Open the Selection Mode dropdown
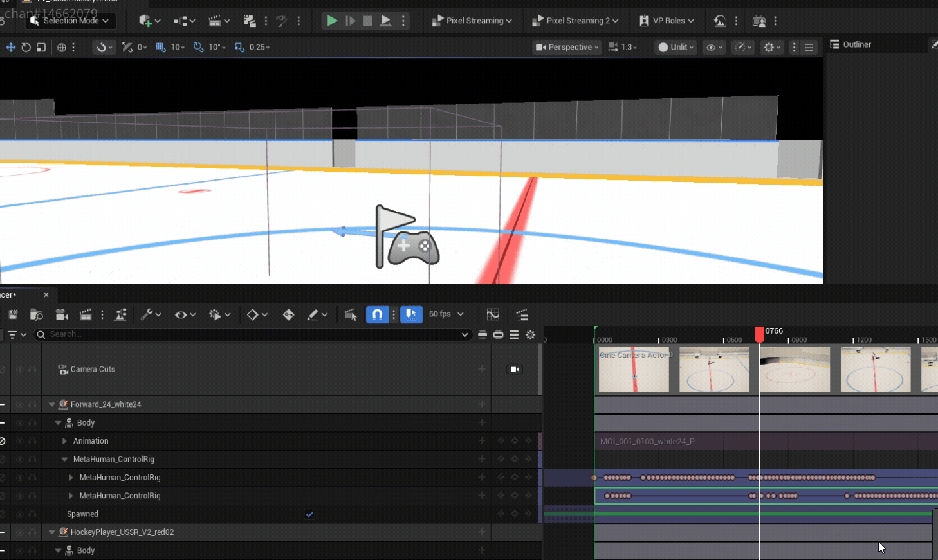938x560 pixels. coord(71,21)
